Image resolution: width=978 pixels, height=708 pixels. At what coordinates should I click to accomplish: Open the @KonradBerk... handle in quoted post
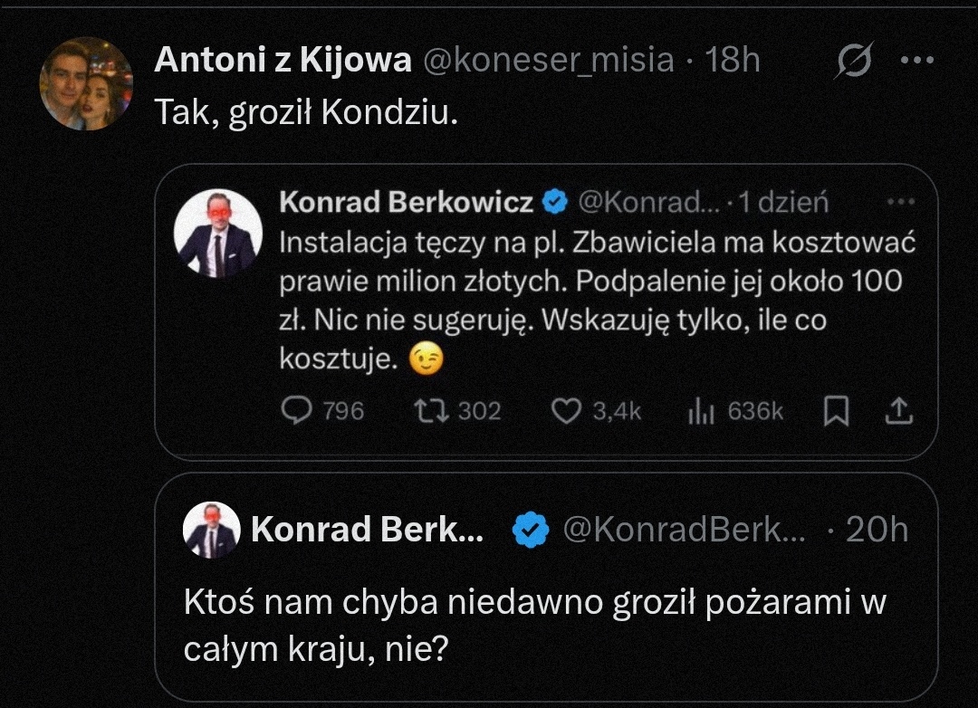point(684,530)
